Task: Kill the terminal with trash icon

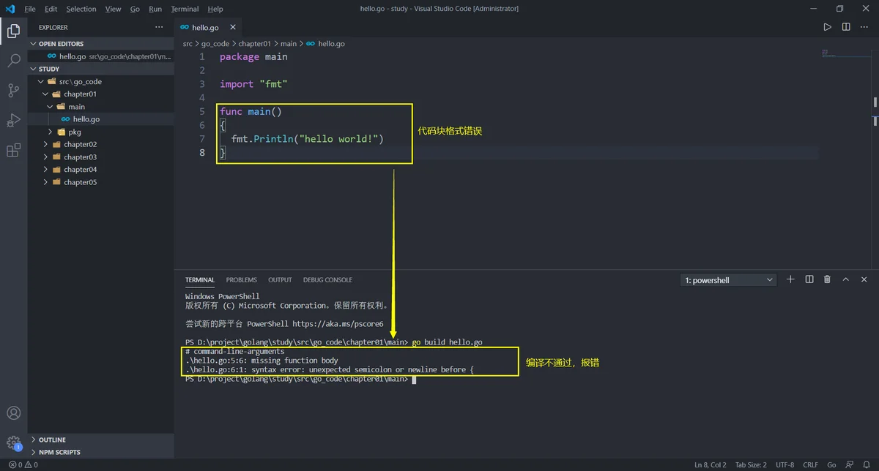Action: [x=828, y=279]
